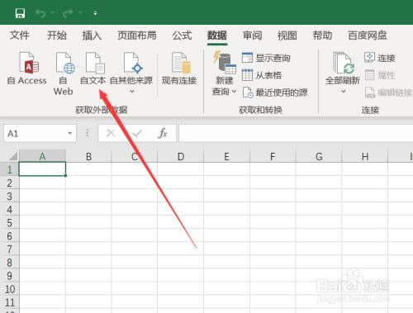Open the Undo history dropdown arrow
This screenshot has height=313, width=413.
click(x=53, y=12)
